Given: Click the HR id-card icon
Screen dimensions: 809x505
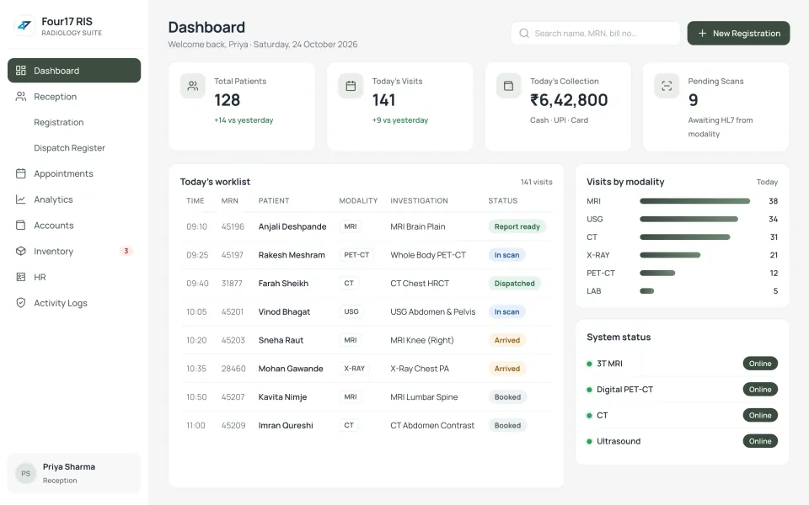Looking at the screenshot, I should click(x=20, y=277).
